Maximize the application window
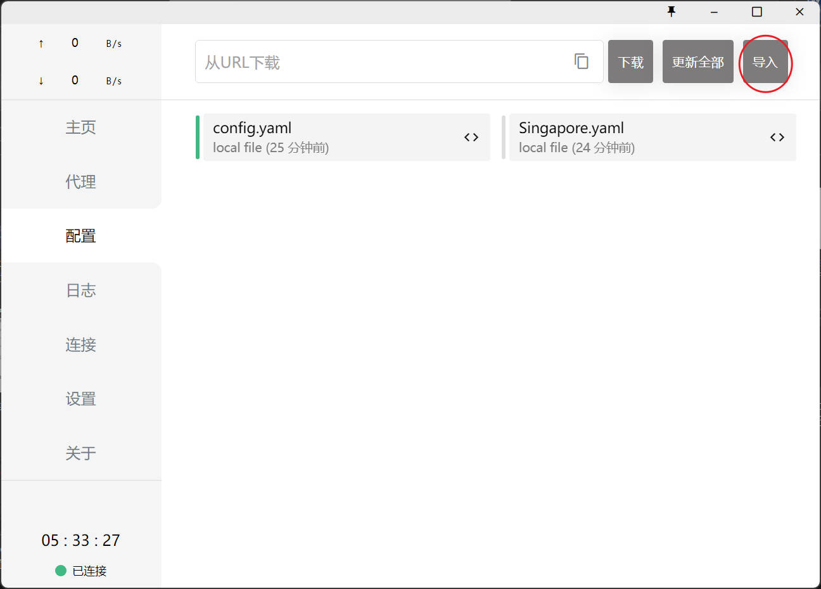Screen dimensions: 821x589 point(756,11)
